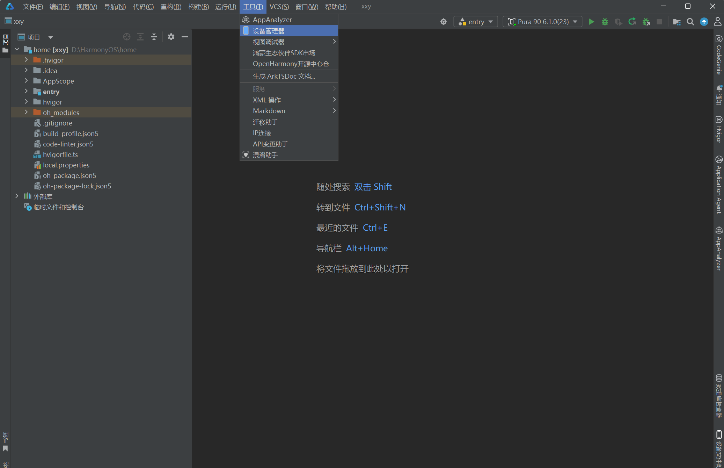
Task: Open the project structure folder icon
Action: [x=677, y=22]
